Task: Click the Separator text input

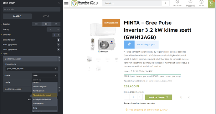Action: [x=55, y=35]
